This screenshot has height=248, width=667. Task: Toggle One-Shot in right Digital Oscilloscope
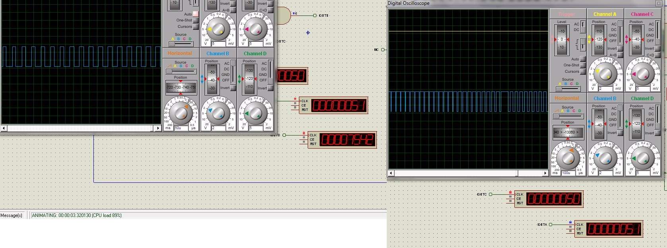tap(583, 65)
